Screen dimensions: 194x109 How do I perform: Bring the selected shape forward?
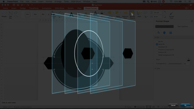(x=110, y=15)
